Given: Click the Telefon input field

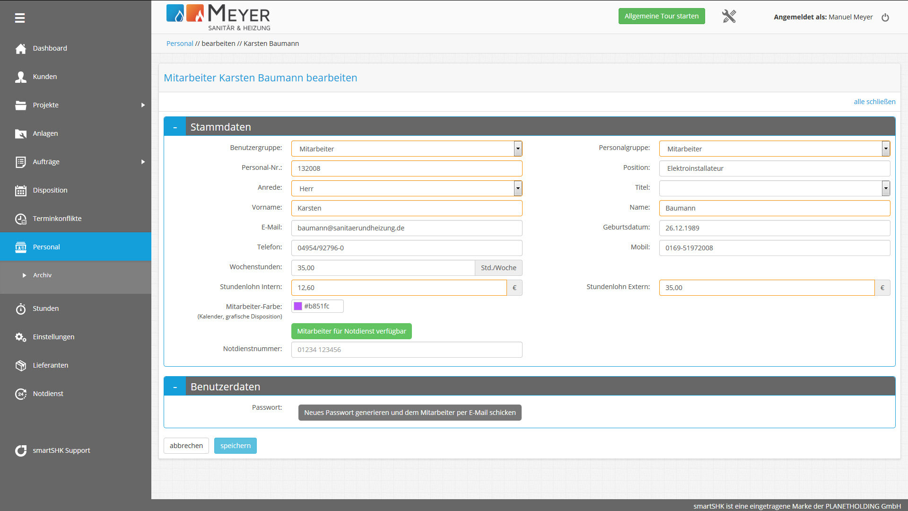Looking at the screenshot, I should click(x=407, y=248).
